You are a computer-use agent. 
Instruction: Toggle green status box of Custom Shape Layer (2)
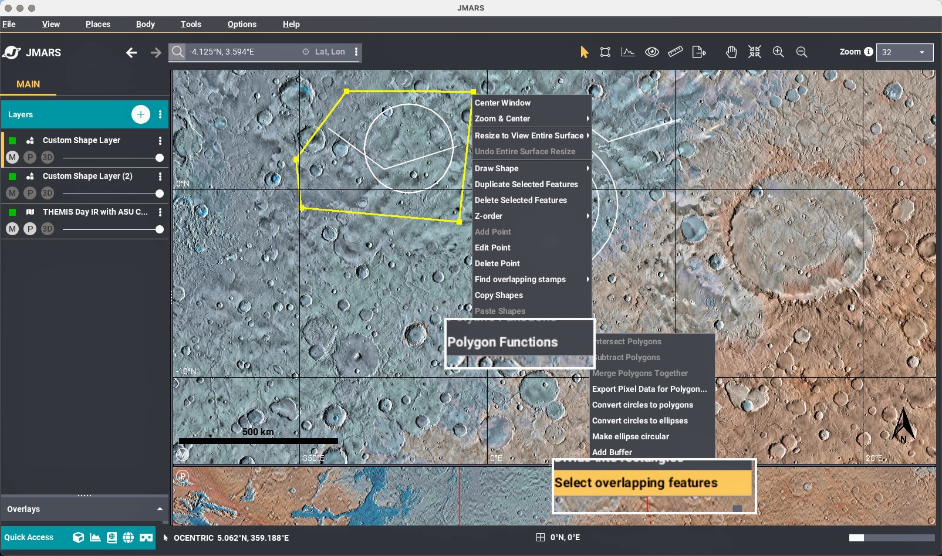[x=12, y=177]
